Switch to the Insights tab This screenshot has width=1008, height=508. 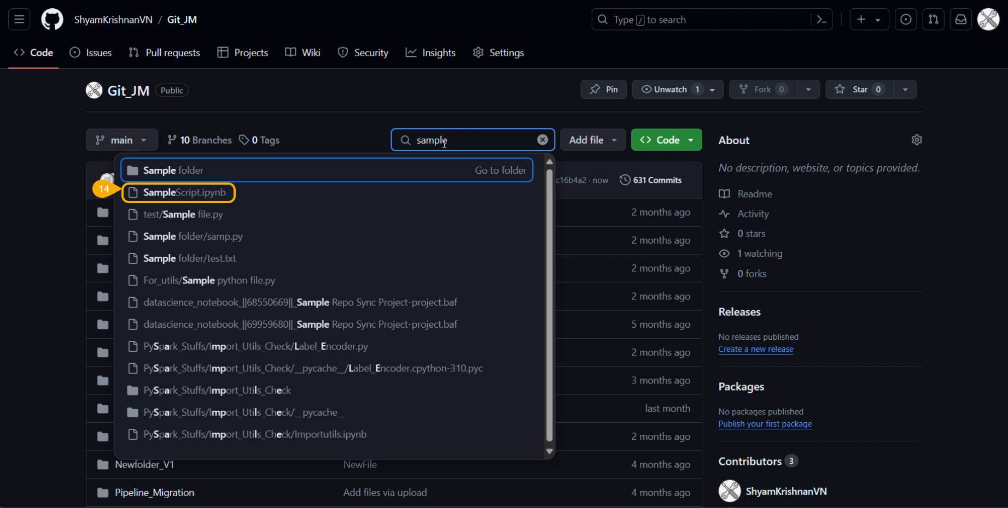430,52
